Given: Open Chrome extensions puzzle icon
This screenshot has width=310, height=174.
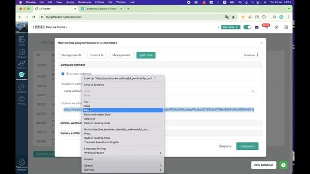Looking at the screenshot, I should (x=264, y=17).
